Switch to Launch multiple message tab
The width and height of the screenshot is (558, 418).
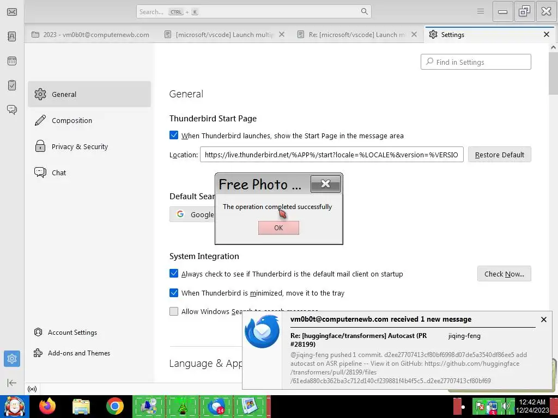click(x=225, y=34)
